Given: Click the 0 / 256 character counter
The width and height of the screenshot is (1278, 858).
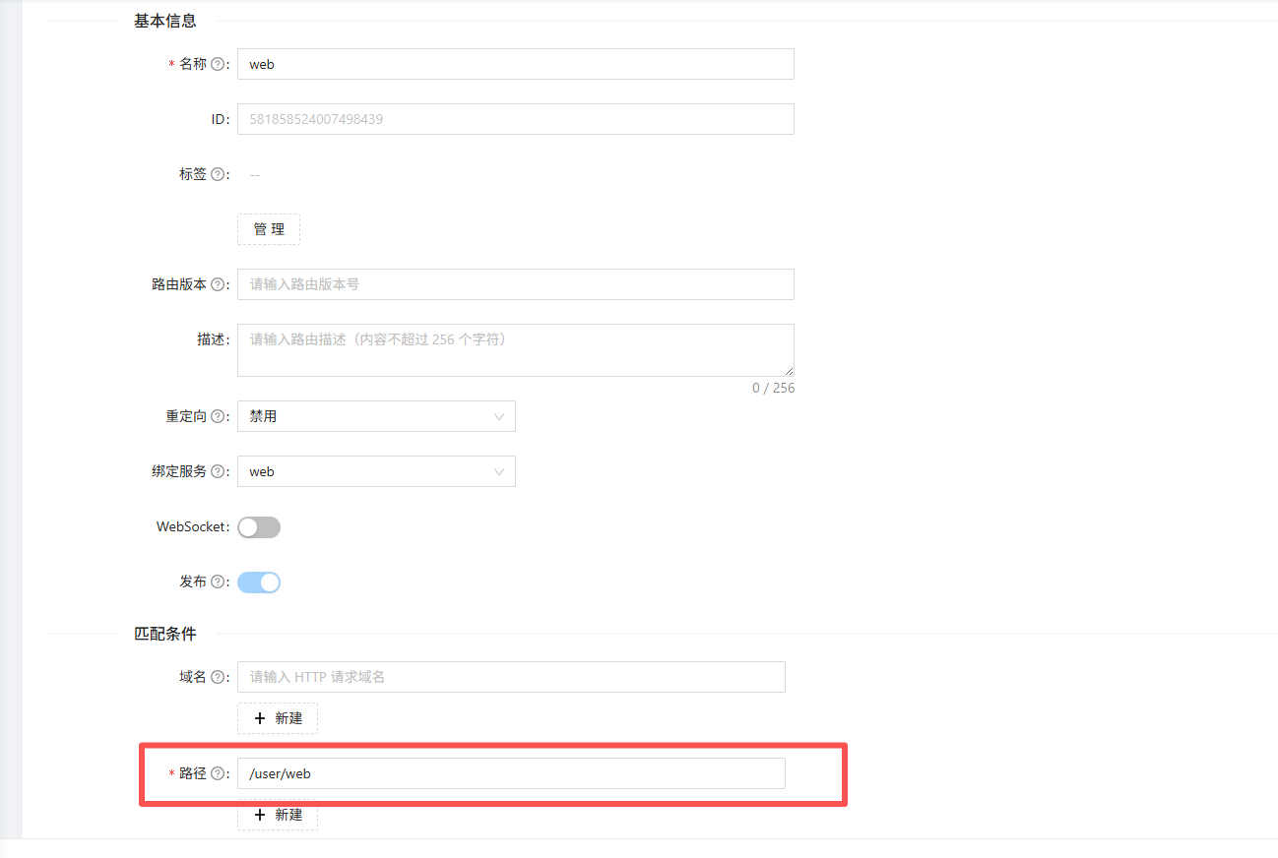Looking at the screenshot, I should pyautogui.click(x=773, y=388).
